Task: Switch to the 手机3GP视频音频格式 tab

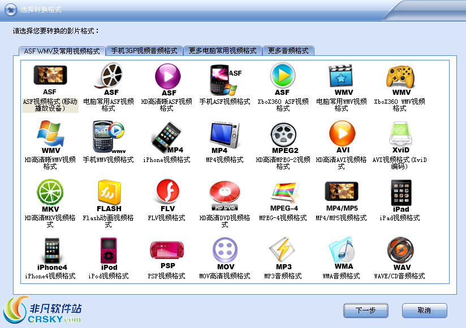Action: tap(144, 51)
